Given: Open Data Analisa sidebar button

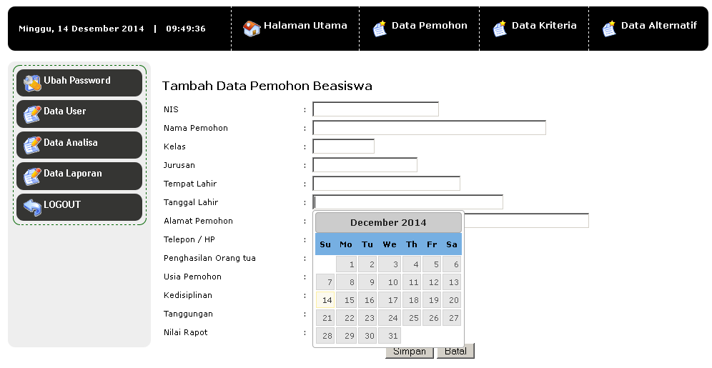Looking at the screenshot, I should click(79, 145).
